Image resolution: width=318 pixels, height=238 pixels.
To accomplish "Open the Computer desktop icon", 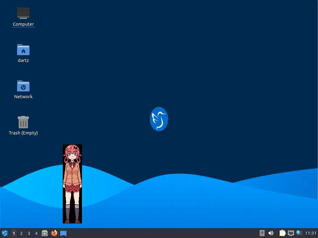I will [x=23, y=13].
